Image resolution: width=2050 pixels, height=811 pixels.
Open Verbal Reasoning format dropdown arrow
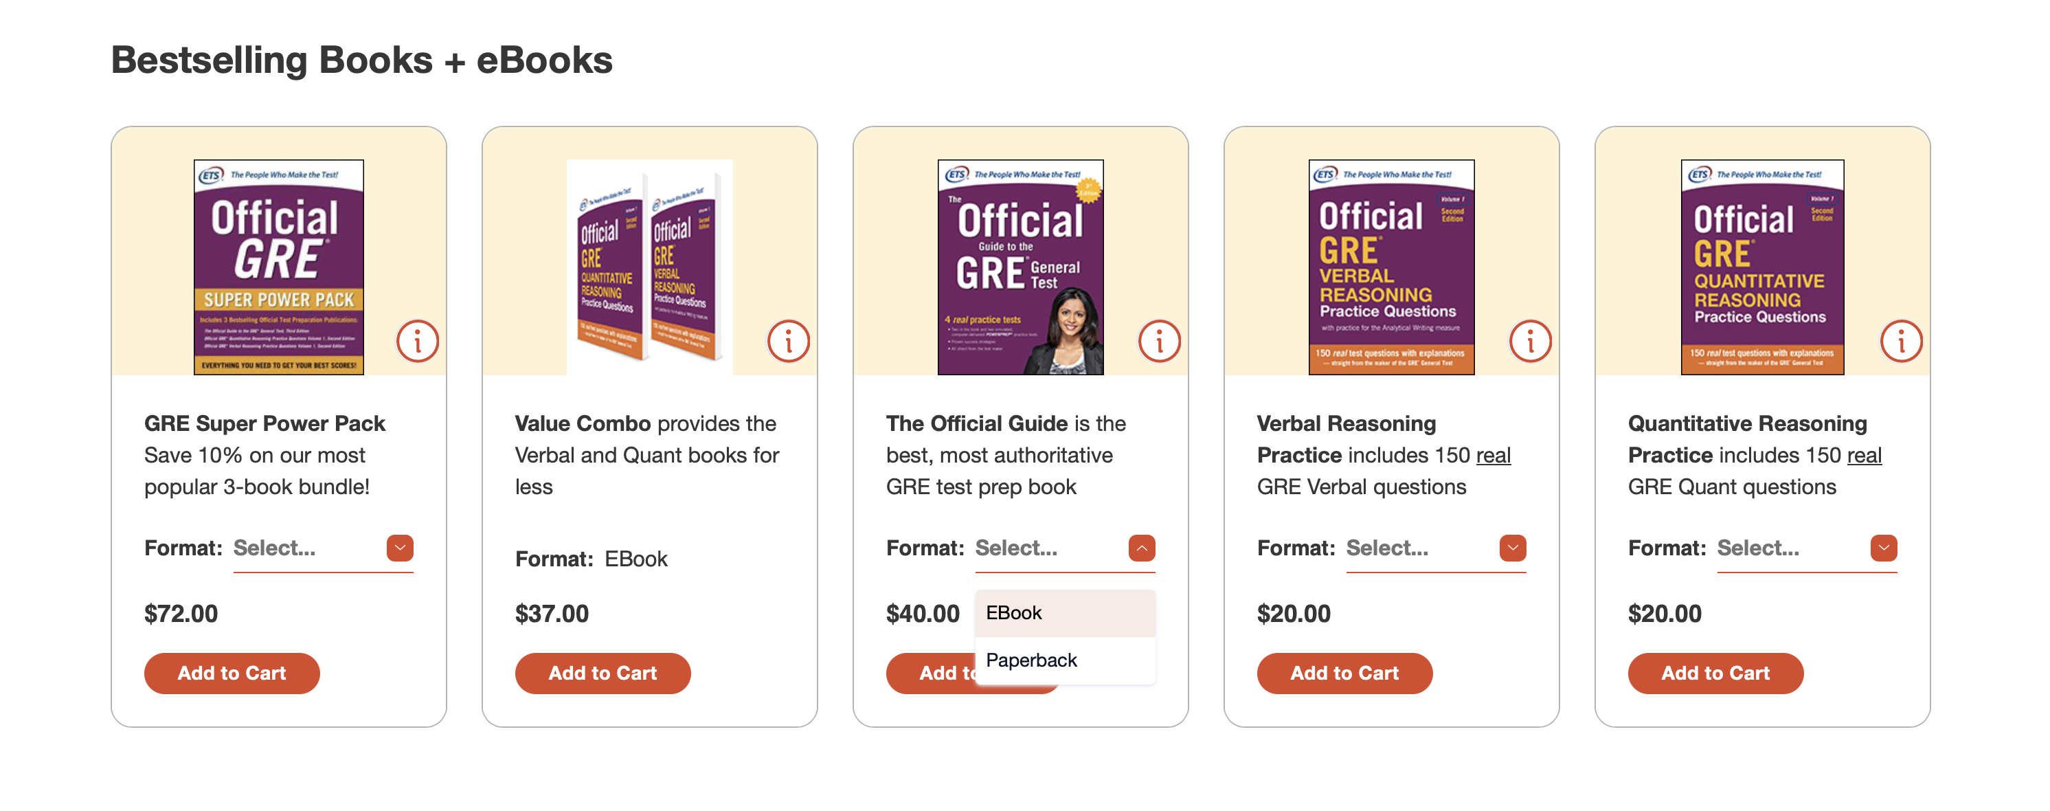coord(1512,548)
